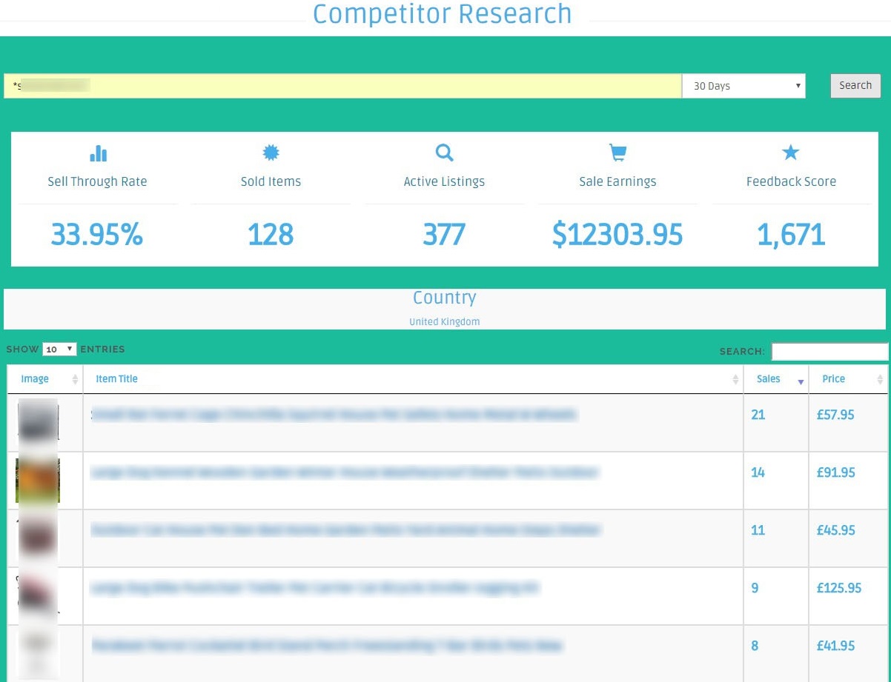The width and height of the screenshot is (891, 682).
Task: Sort table by Image column arrows
Action: tap(75, 379)
